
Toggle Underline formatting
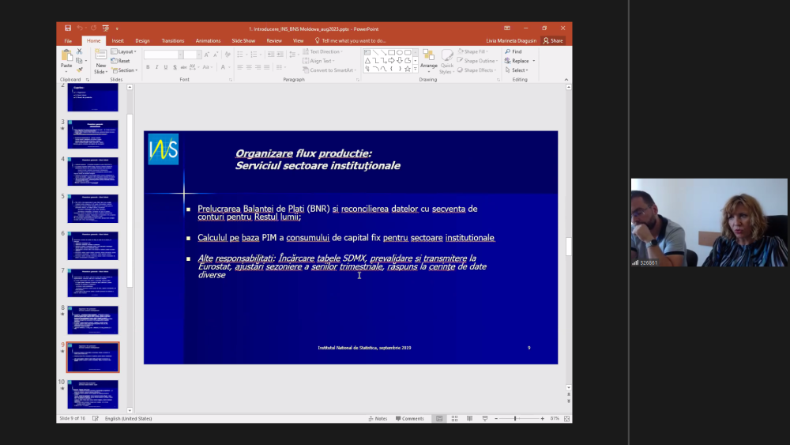pyautogui.click(x=166, y=67)
